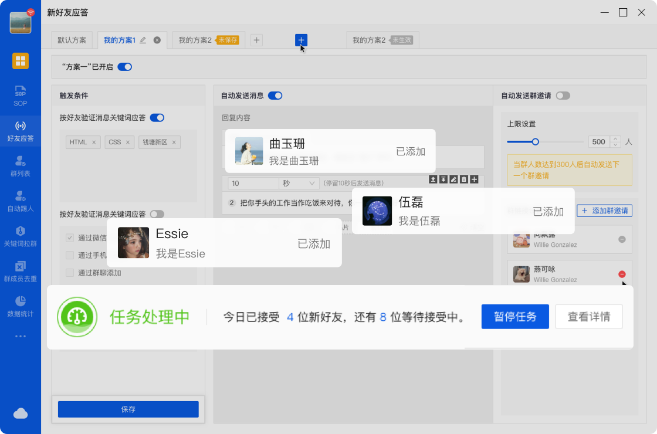
Task: Expand more options via sidebar ellipsis
Action: click(x=21, y=336)
